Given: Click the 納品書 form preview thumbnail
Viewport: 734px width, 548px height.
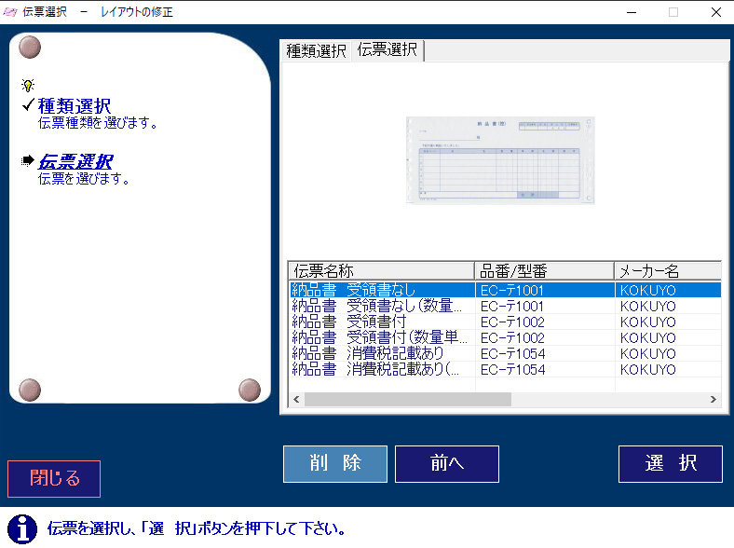Looking at the screenshot, I should pos(500,160).
